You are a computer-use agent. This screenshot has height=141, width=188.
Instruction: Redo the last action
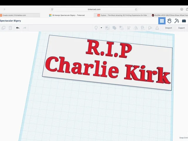pos(25,28)
